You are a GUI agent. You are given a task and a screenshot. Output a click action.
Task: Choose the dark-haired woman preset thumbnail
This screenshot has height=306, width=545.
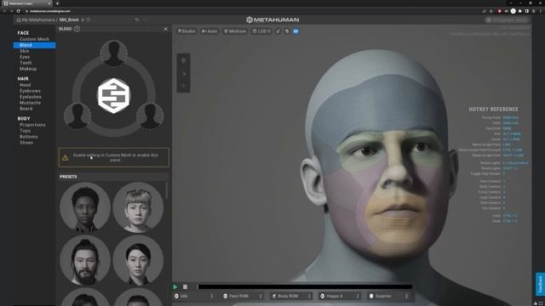(x=85, y=207)
